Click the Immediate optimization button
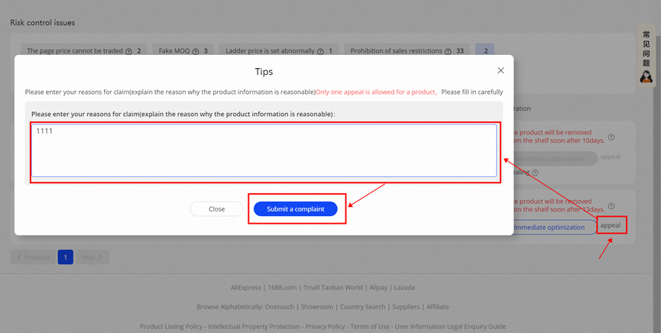The image size is (661, 333). pyautogui.click(x=550, y=228)
